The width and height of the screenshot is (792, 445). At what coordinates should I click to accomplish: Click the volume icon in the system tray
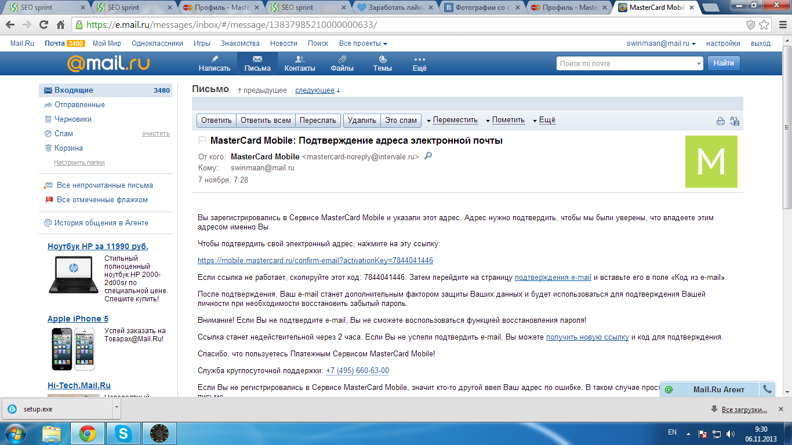[x=731, y=433]
